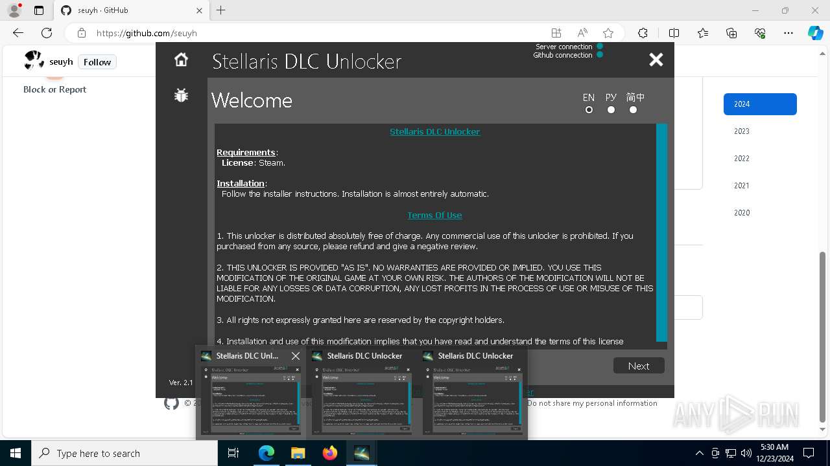Open the home page of Stellaris DLC Unlocker
The height and width of the screenshot is (466, 830).
[181, 60]
